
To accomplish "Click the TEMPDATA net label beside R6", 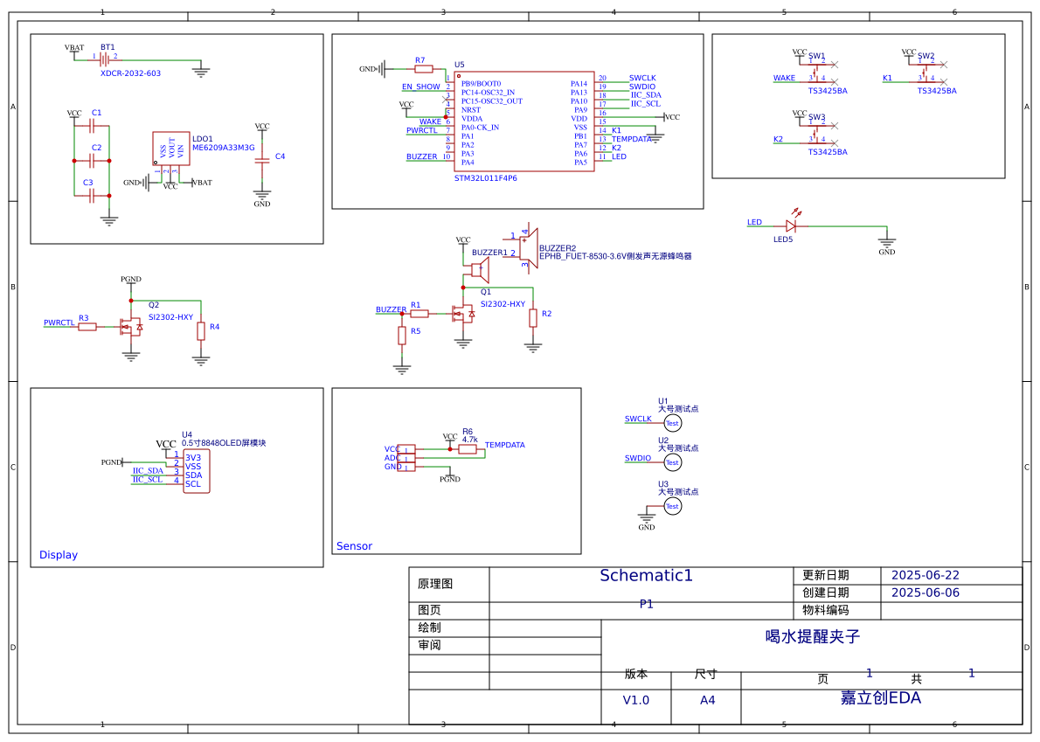I will (505, 445).
